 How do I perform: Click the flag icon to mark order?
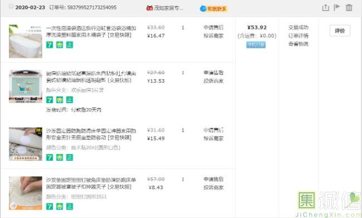pyautogui.click(x=337, y=8)
